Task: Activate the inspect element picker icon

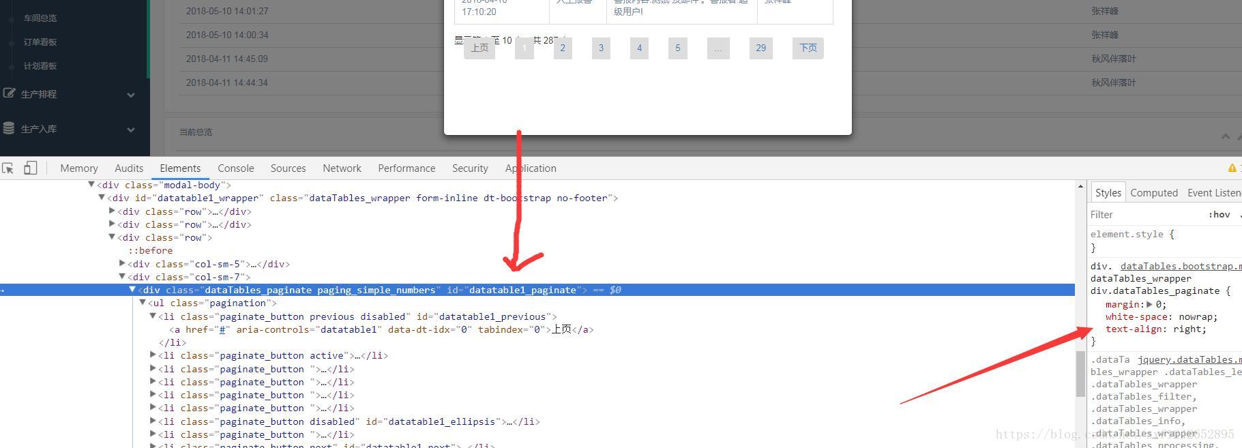Action: point(8,168)
